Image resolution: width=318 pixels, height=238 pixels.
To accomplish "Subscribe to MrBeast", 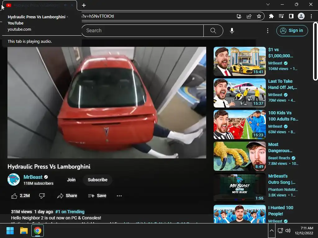I will [x=98, y=180].
